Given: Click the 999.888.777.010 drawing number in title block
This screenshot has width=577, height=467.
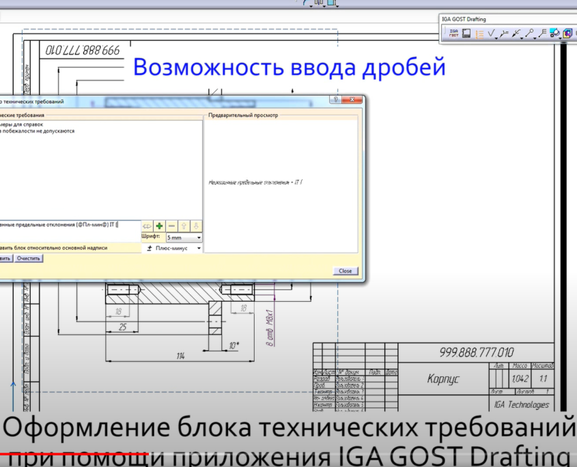Looking at the screenshot, I should coord(476,352).
